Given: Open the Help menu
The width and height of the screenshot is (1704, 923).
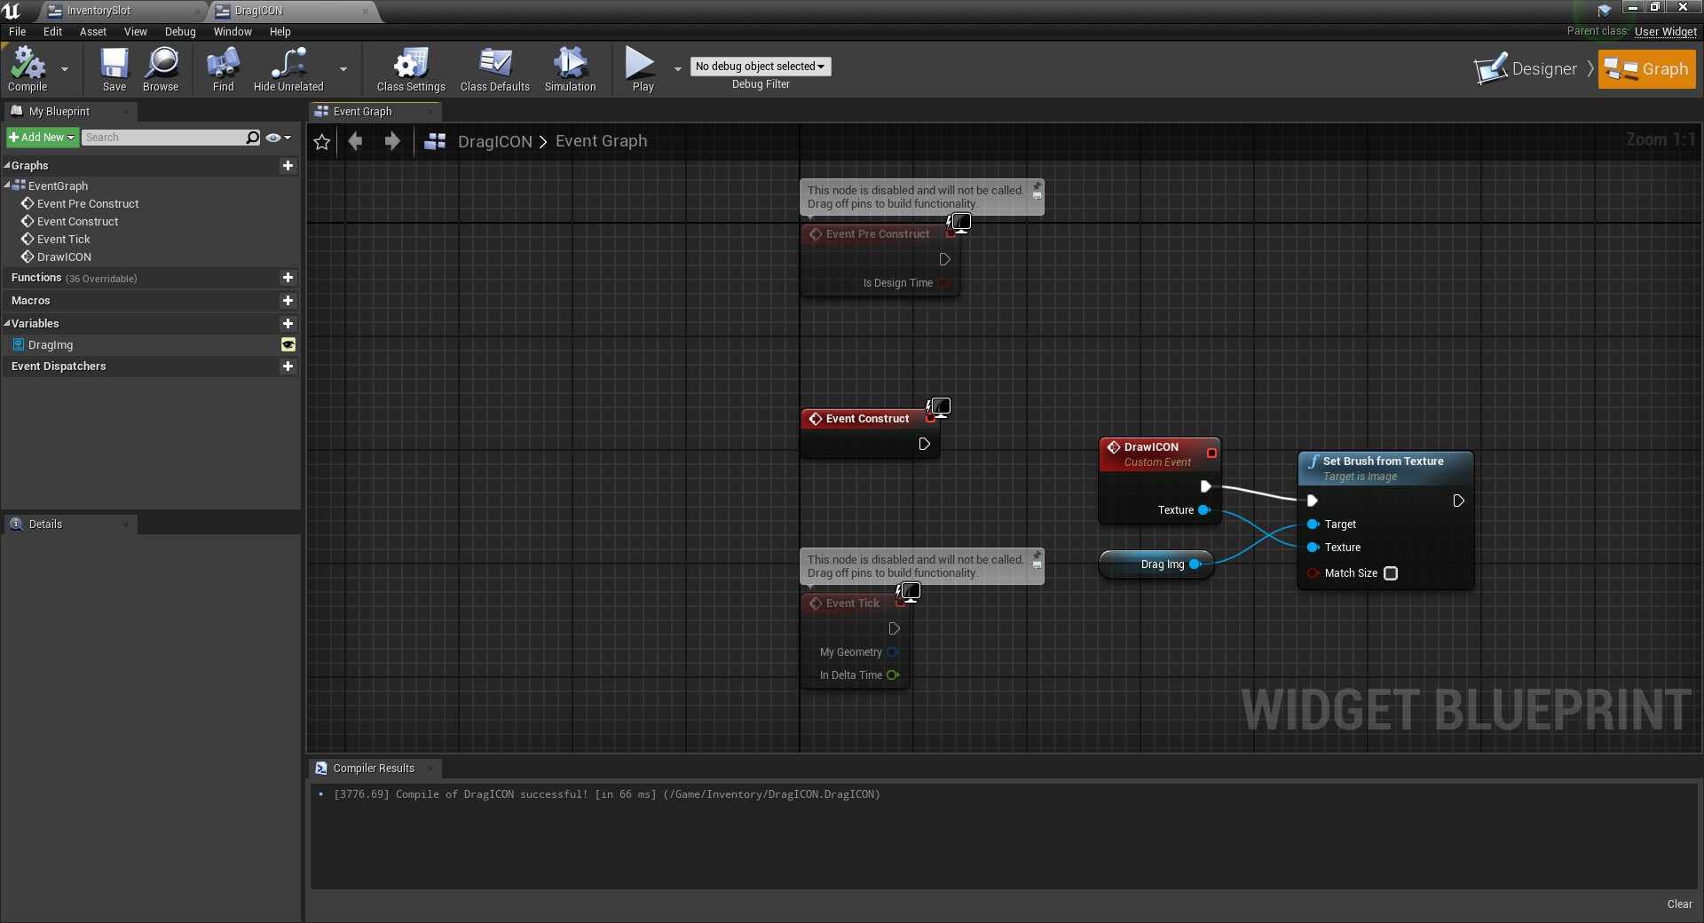Looking at the screenshot, I should click(280, 32).
